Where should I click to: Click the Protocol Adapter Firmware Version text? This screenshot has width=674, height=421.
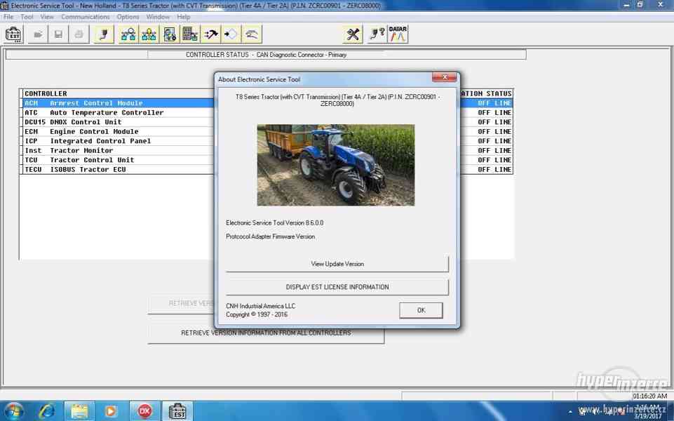click(x=271, y=236)
